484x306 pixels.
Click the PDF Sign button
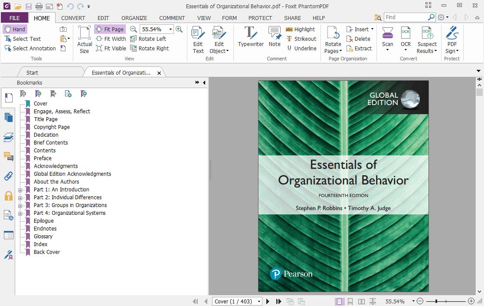[452, 40]
